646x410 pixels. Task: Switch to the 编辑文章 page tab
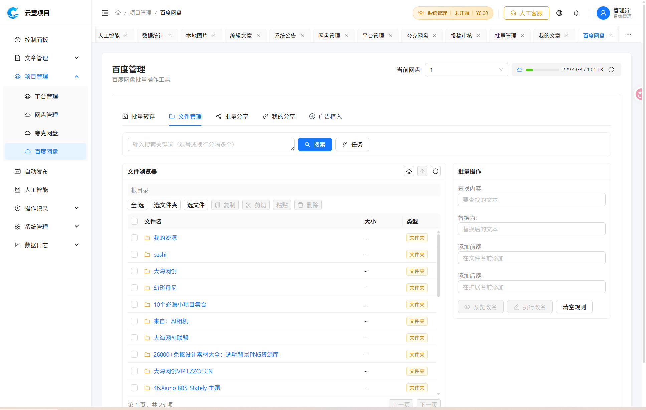241,36
